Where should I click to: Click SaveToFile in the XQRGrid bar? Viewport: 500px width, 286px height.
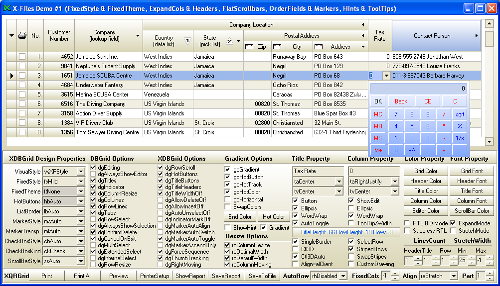click(x=261, y=276)
